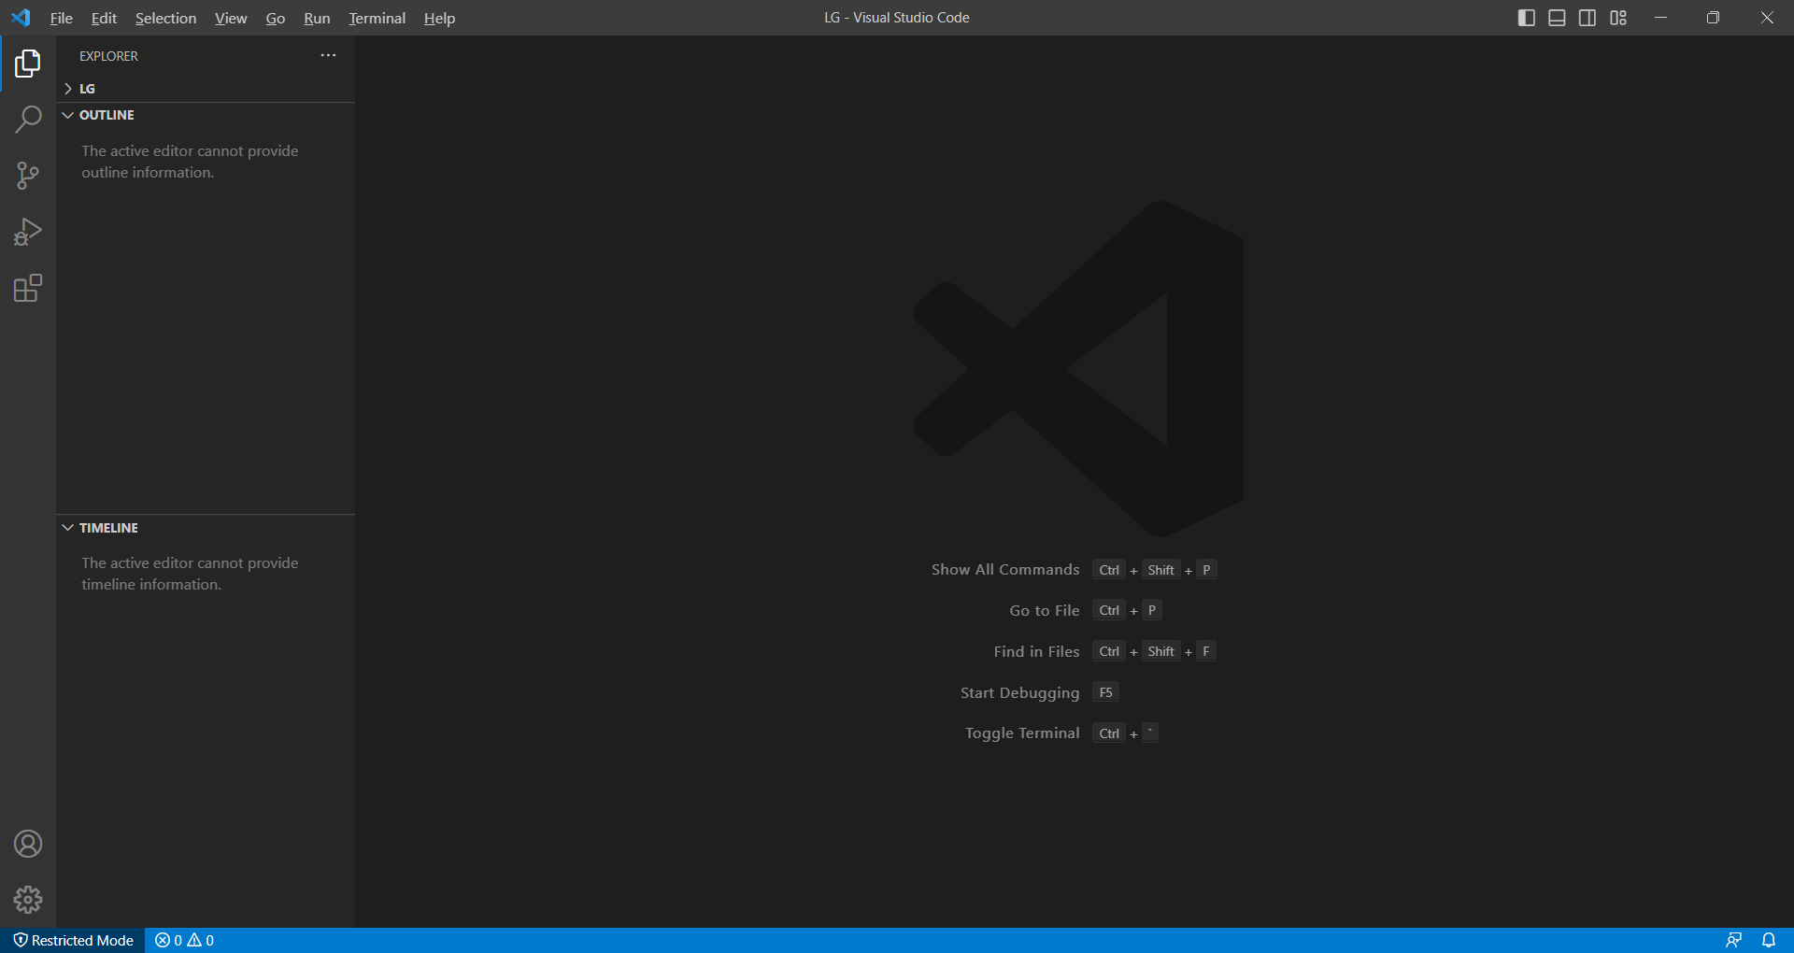Open the View menu

pyautogui.click(x=231, y=18)
